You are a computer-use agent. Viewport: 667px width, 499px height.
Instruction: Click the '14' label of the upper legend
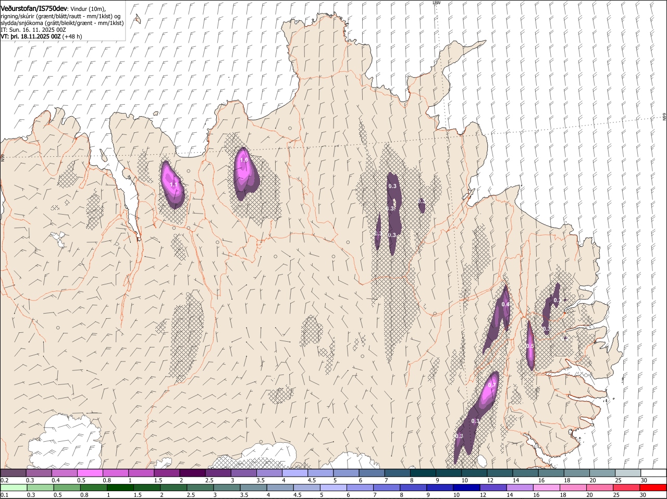pos(515,480)
